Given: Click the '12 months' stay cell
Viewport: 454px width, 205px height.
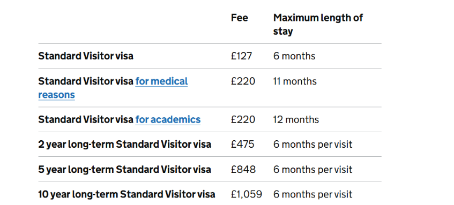Looking at the screenshot, I should [296, 120].
